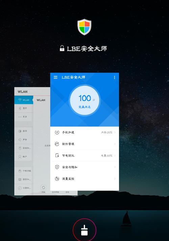Viewport: 169px width, 241px height.
Task: Clear all recent apps with the broom button
Action: (84, 230)
